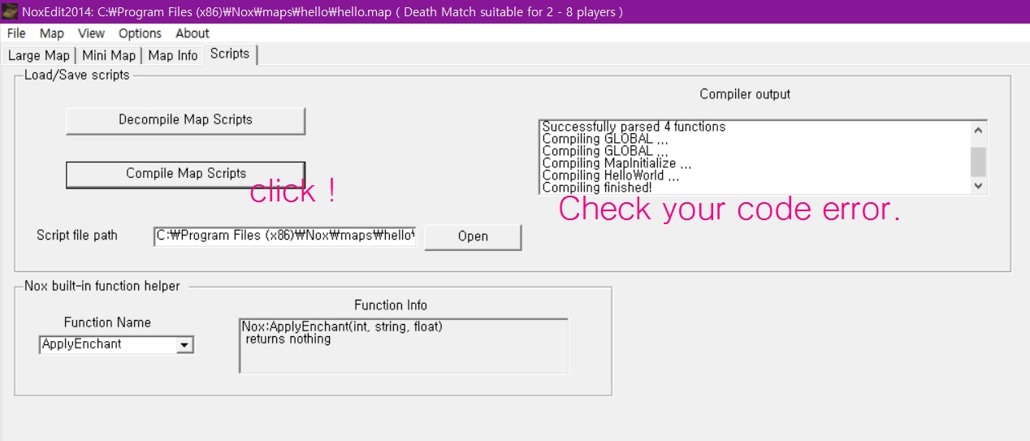Screen dimensions: 1030x441
Task: Open the About menu
Action: [193, 33]
